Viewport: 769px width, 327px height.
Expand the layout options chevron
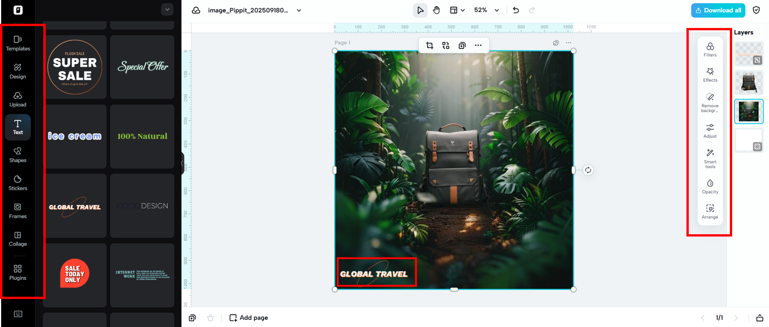click(x=463, y=10)
